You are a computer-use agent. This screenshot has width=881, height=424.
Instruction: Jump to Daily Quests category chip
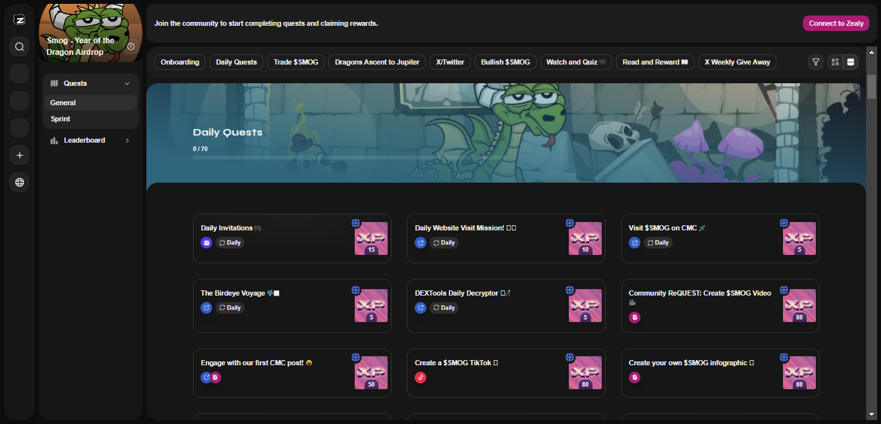point(236,62)
